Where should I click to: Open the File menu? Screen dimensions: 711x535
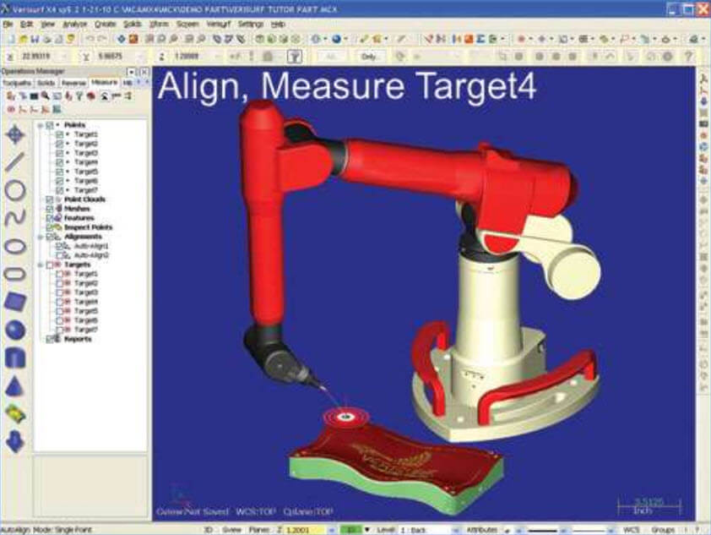pos(8,24)
